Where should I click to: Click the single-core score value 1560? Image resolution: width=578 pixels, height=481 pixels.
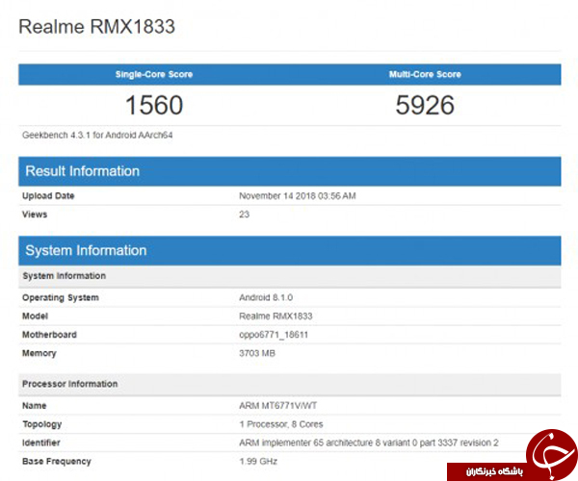pyautogui.click(x=154, y=105)
